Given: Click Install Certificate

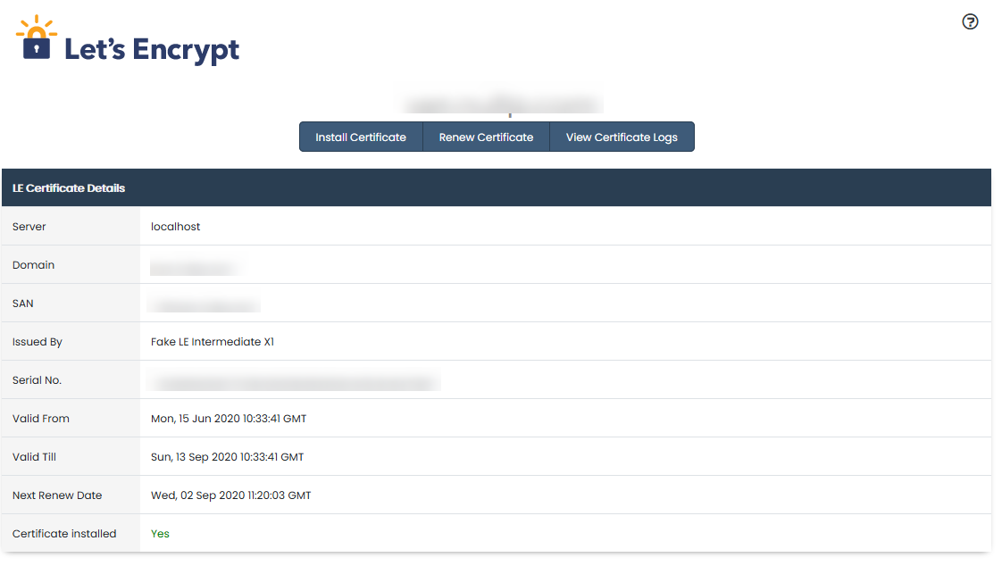Looking at the screenshot, I should [x=361, y=137].
